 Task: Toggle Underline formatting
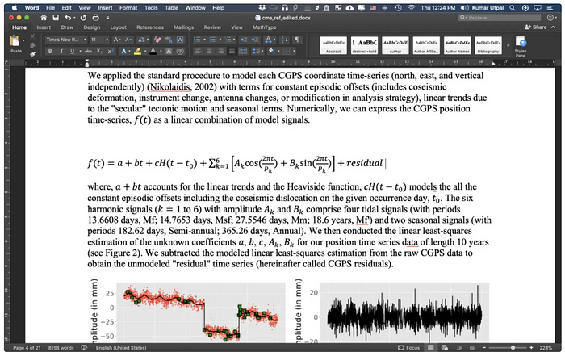[x=72, y=52]
